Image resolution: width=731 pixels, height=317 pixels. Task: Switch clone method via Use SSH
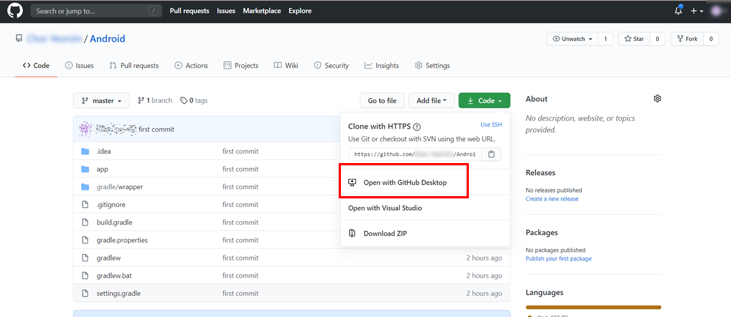coord(491,124)
